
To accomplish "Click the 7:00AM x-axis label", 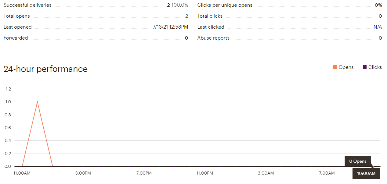I will 327,173.
